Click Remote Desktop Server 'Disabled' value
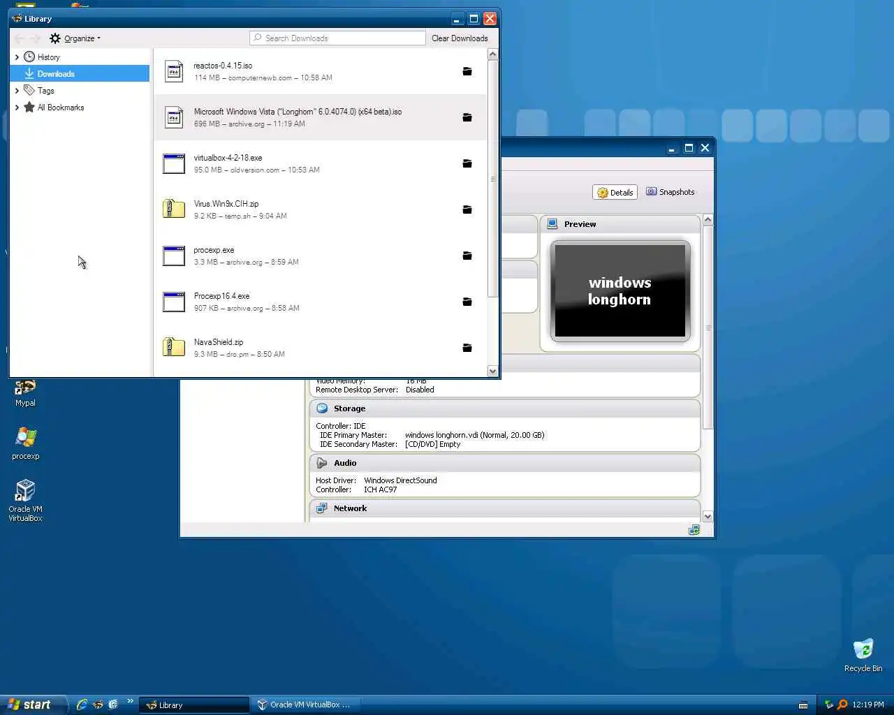 420,390
